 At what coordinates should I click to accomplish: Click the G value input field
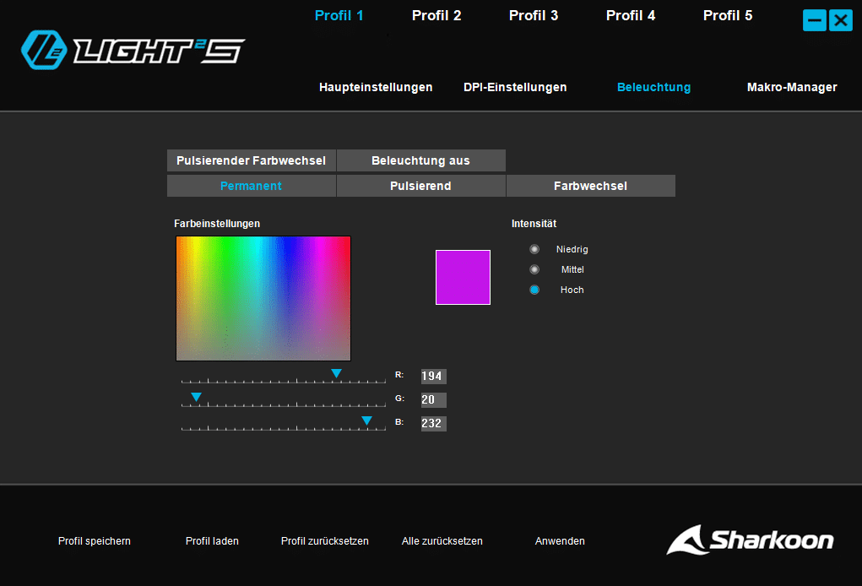[433, 399]
